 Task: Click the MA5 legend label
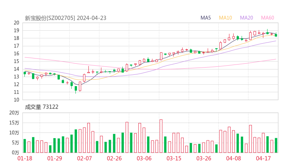[x=205, y=18]
